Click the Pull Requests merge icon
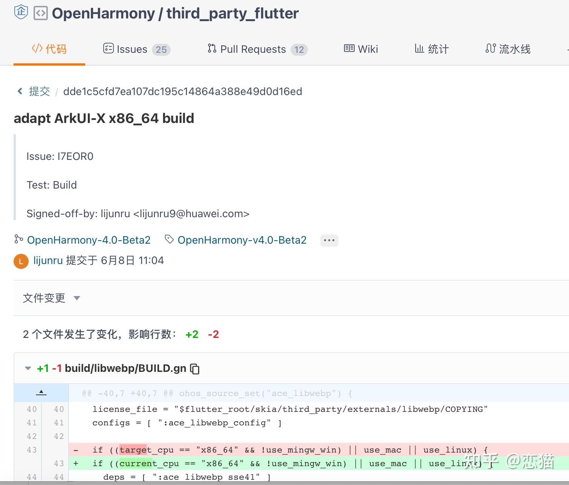 (211, 48)
